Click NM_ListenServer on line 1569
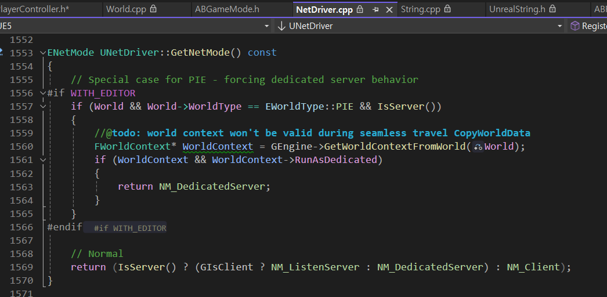This screenshot has width=607, height=297. (315, 267)
